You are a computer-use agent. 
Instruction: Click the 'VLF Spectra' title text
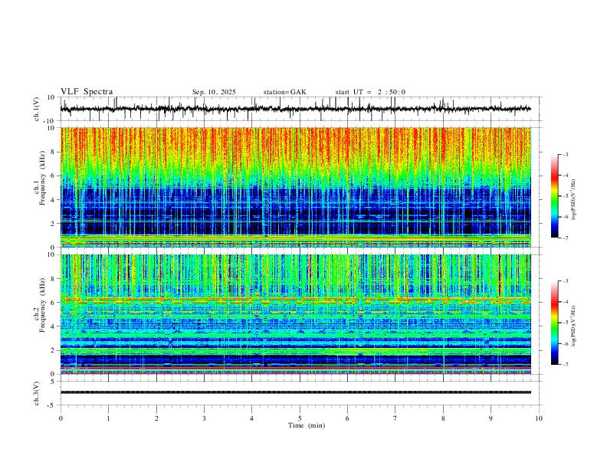pyautogui.click(x=87, y=92)
